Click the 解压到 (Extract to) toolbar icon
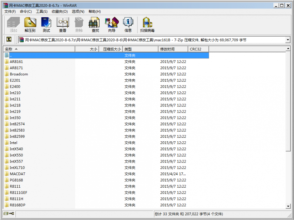Screen dimensions: 294x220 click(x=30, y=24)
